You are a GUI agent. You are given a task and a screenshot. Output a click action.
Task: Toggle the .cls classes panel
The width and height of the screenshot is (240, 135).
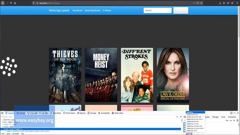point(231,120)
